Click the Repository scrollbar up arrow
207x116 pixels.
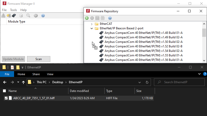point(204,24)
